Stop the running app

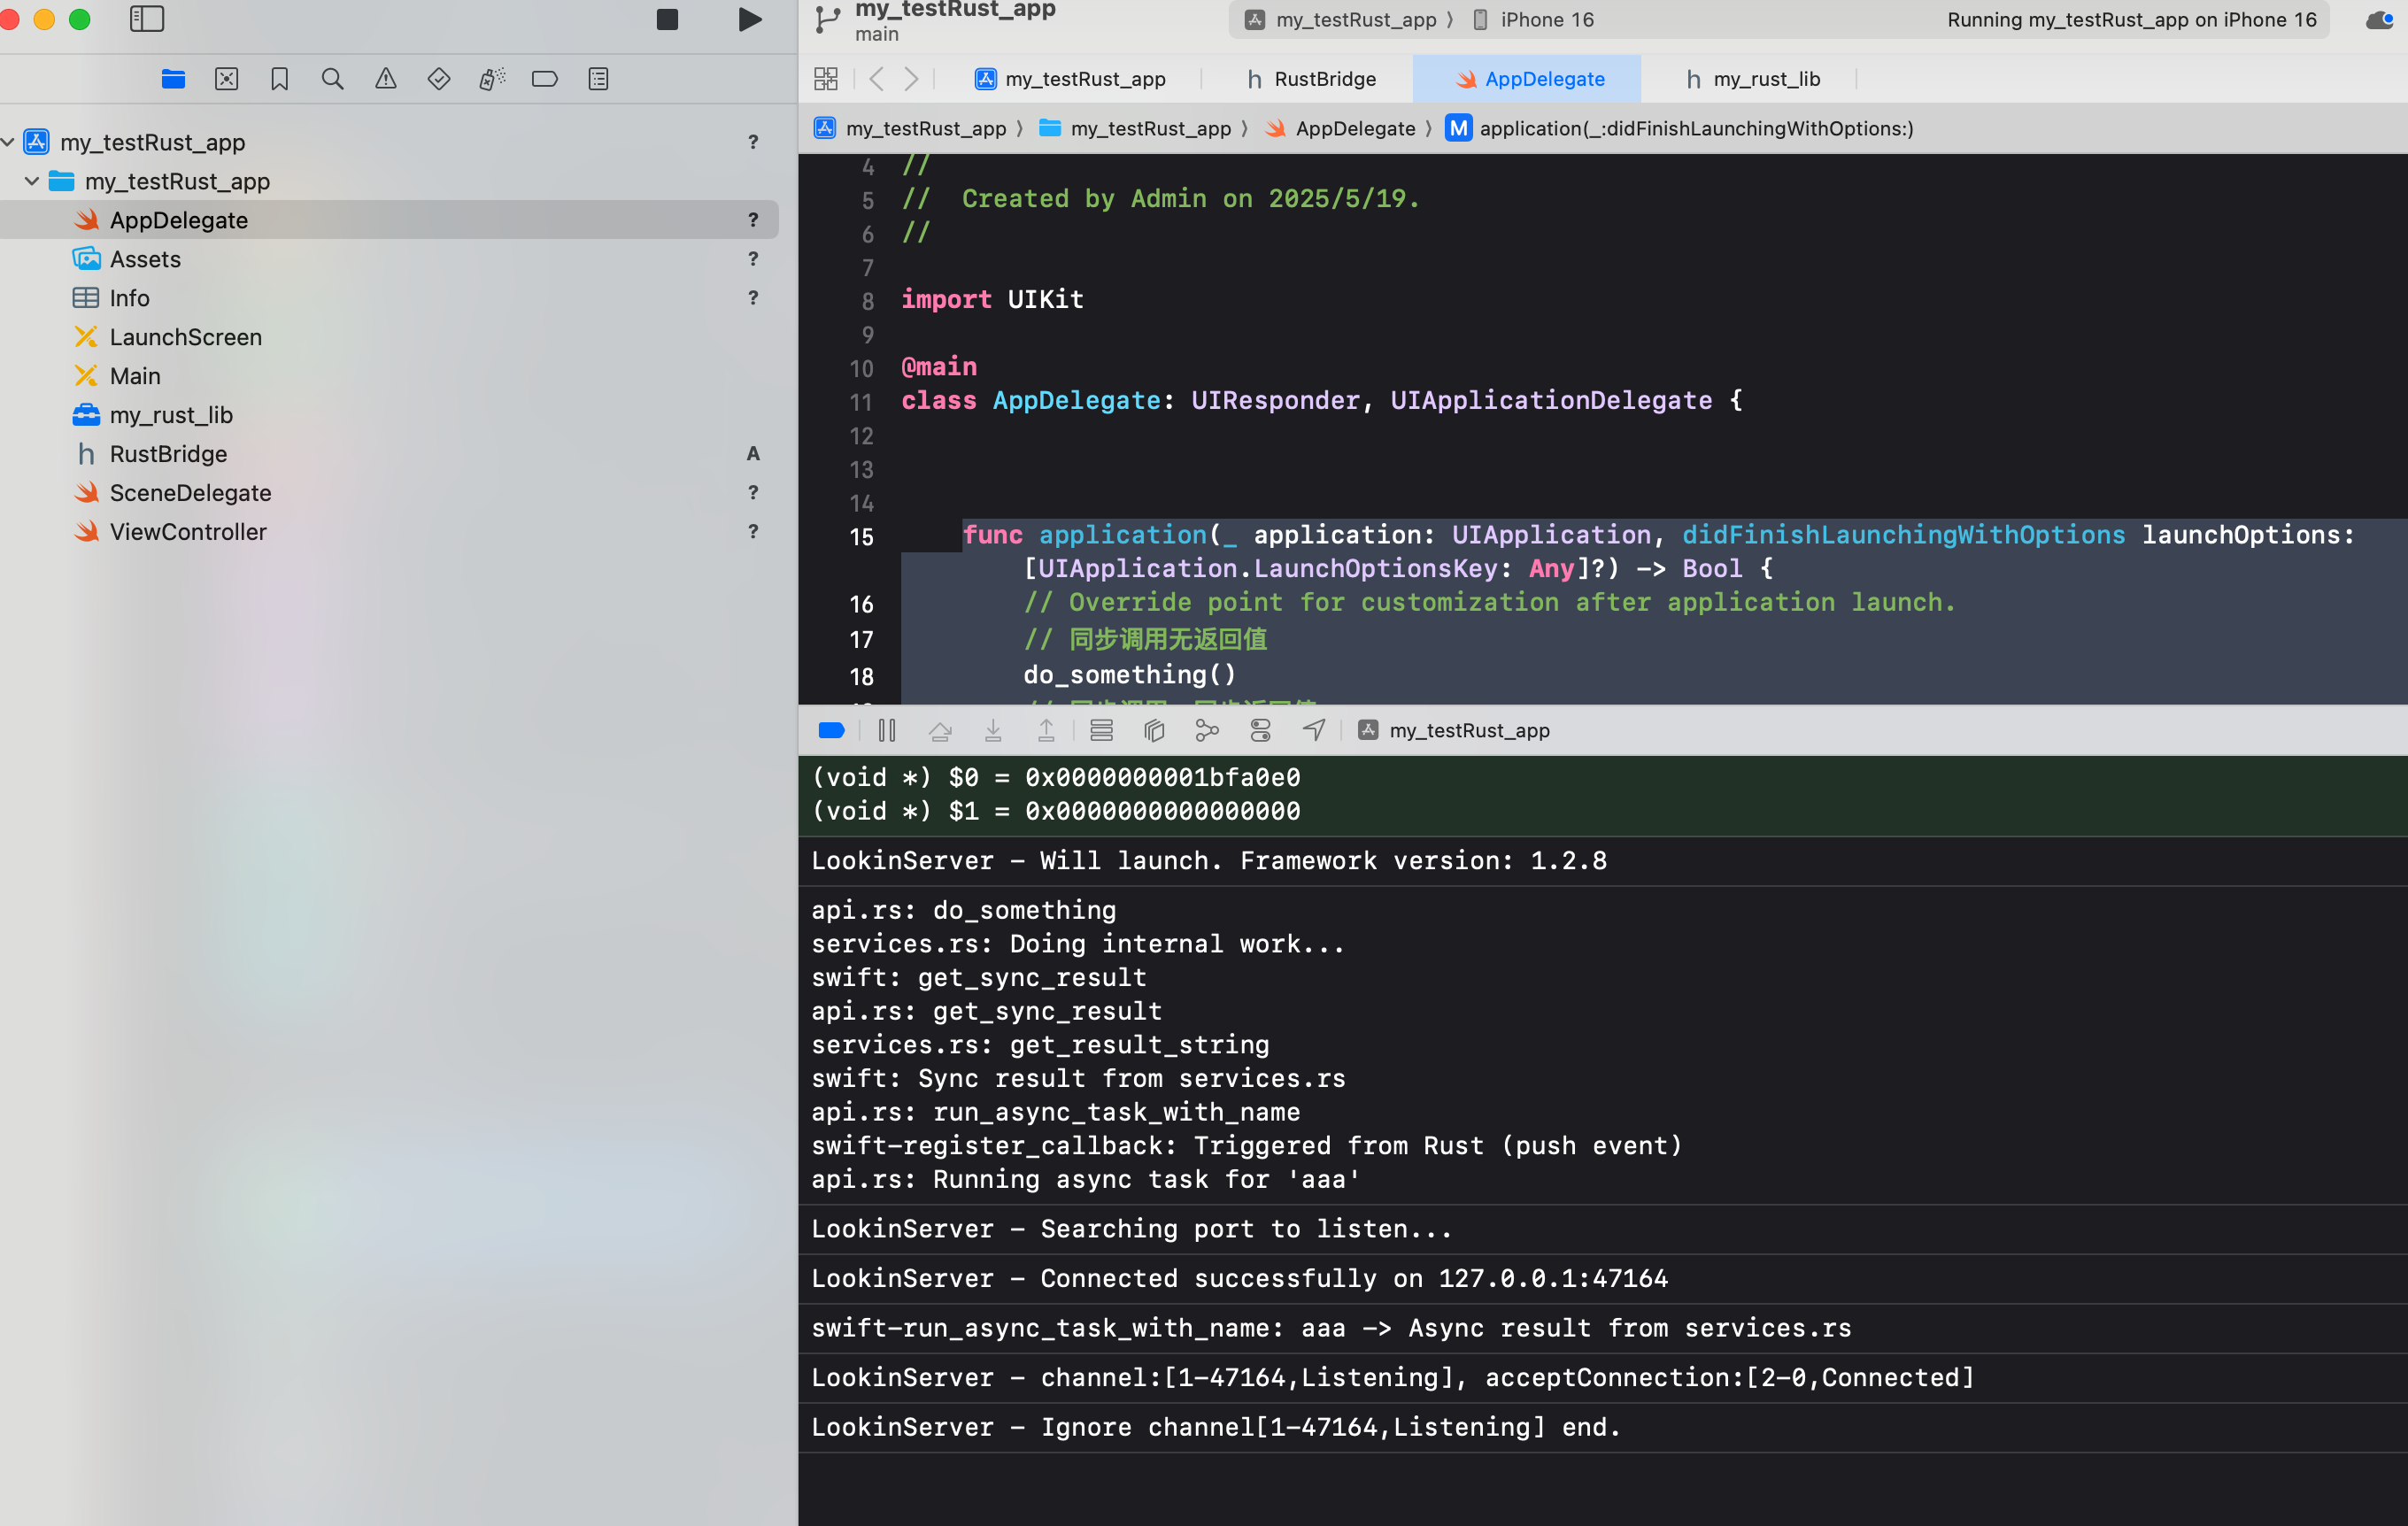point(667,19)
